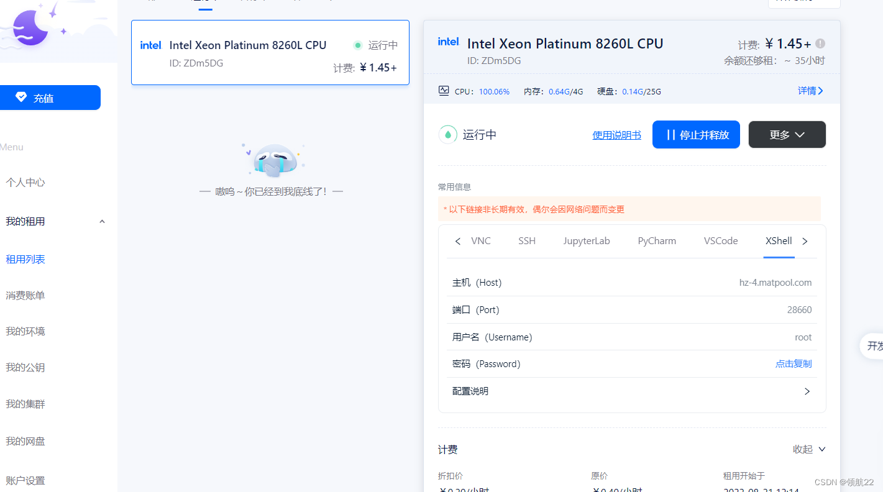
Task: Click the 余额还够租 ~35小时 text
Action: pyautogui.click(x=774, y=61)
